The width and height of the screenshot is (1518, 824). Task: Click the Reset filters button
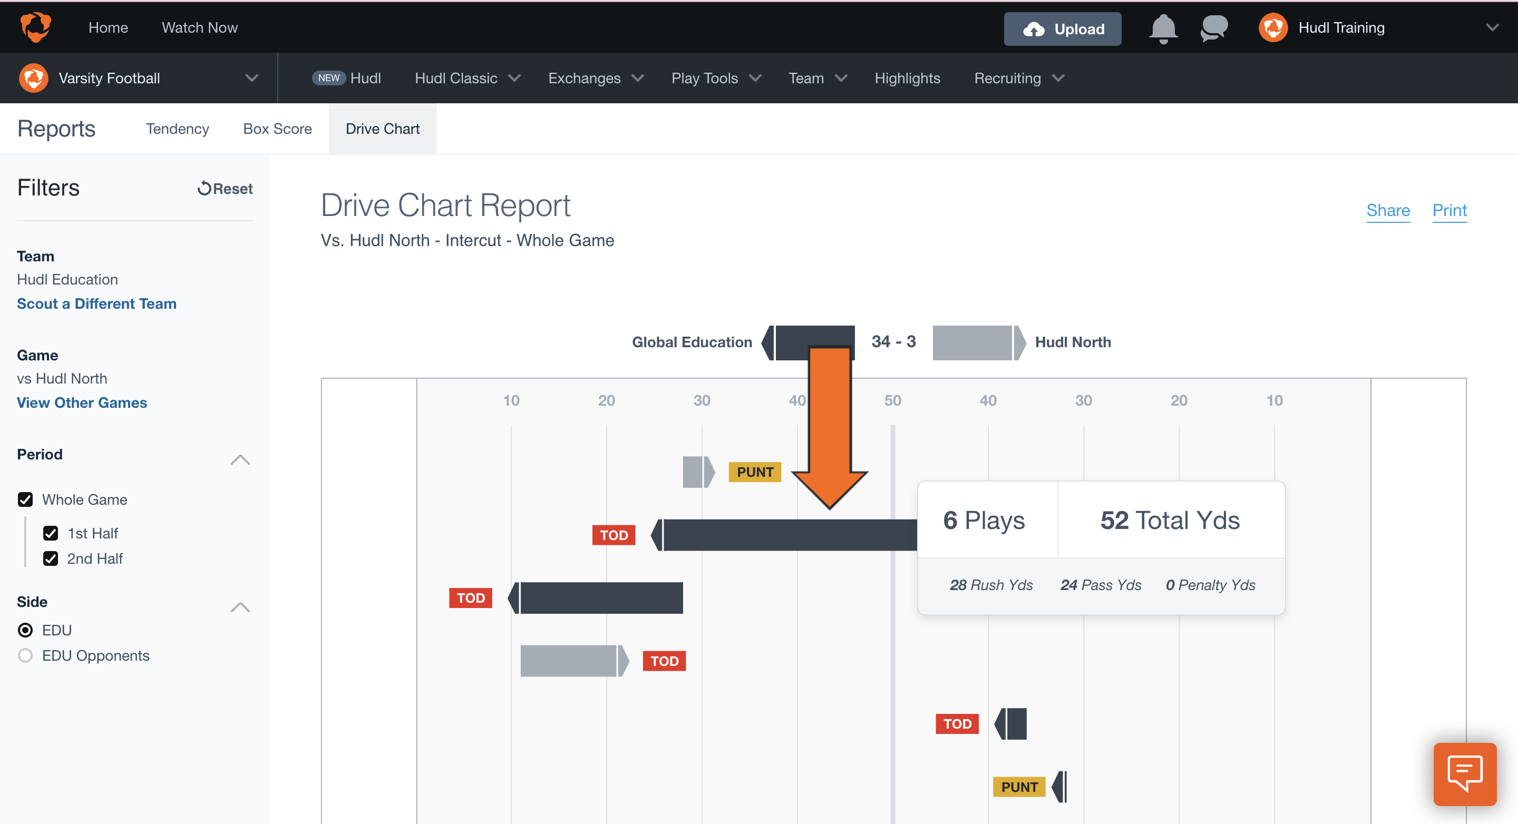coord(225,189)
